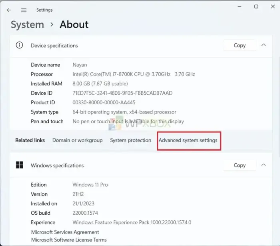Navigate to System in breadcrumb
Viewport: 280px width, 246px height.
click(27, 24)
